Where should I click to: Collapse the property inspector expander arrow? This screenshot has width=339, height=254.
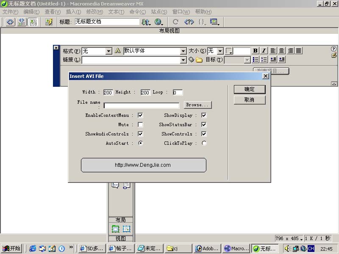tap(334, 84)
